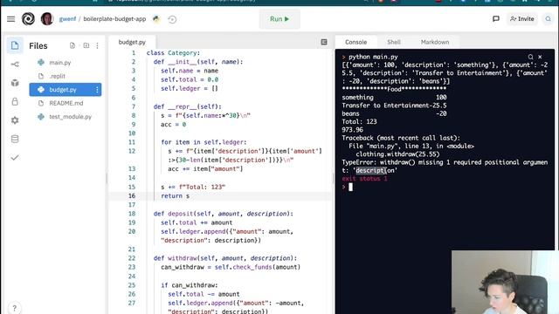Click the Invite button
The image size is (559, 314).
[x=522, y=19]
